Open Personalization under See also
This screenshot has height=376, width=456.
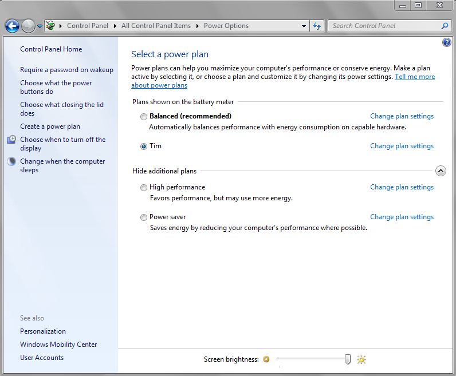click(x=43, y=331)
